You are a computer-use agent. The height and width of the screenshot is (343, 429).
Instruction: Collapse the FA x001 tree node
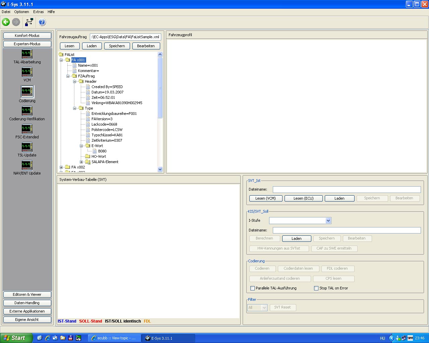coord(61,60)
